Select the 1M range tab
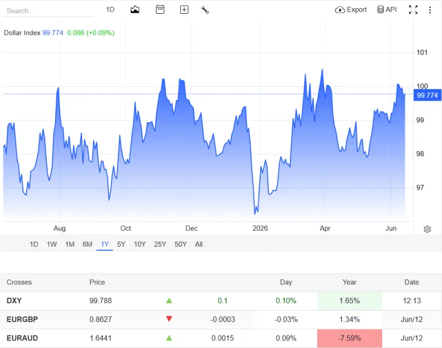Image resolution: width=442 pixels, height=348 pixels. coord(70,244)
